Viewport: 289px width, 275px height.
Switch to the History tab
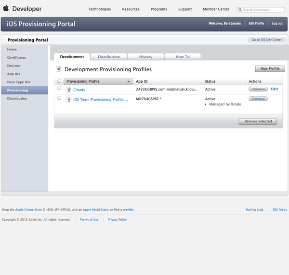(x=145, y=57)
